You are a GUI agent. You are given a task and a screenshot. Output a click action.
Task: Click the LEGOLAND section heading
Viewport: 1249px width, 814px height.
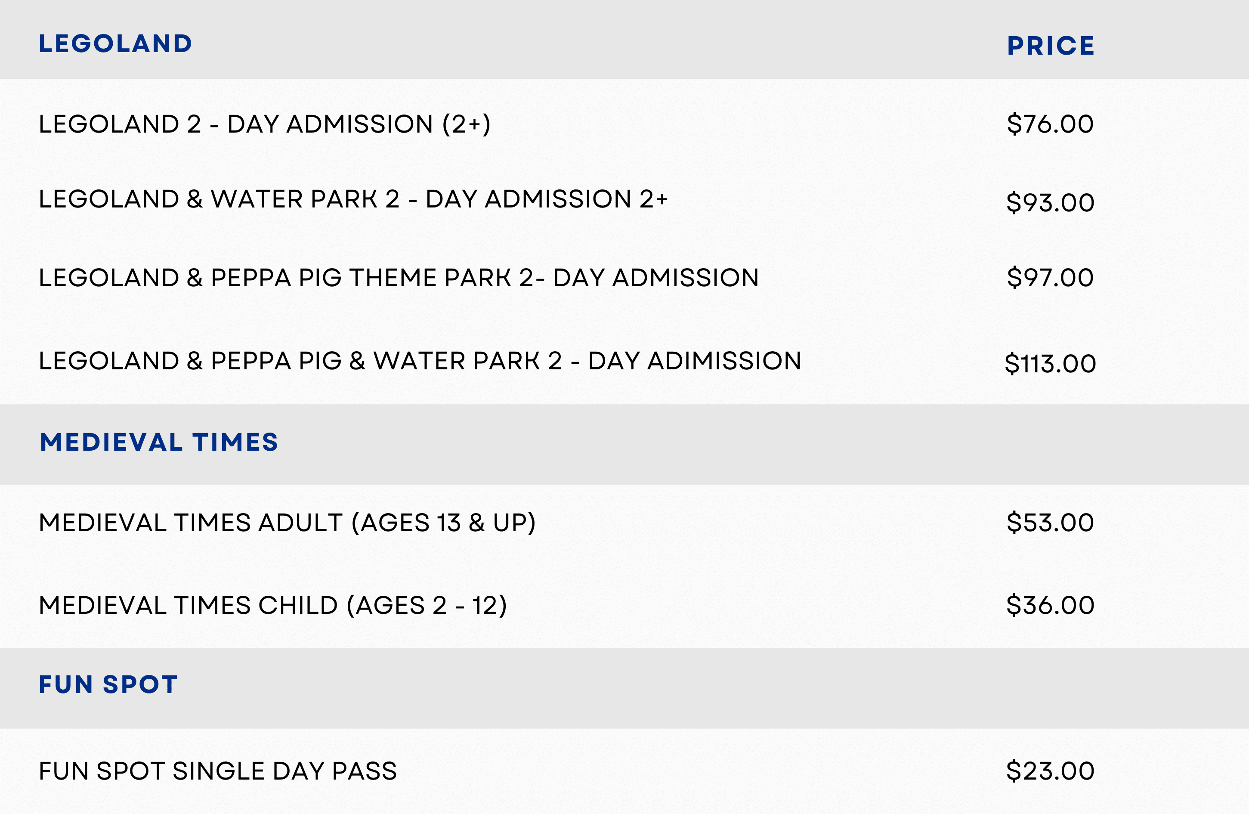(115, 43)
